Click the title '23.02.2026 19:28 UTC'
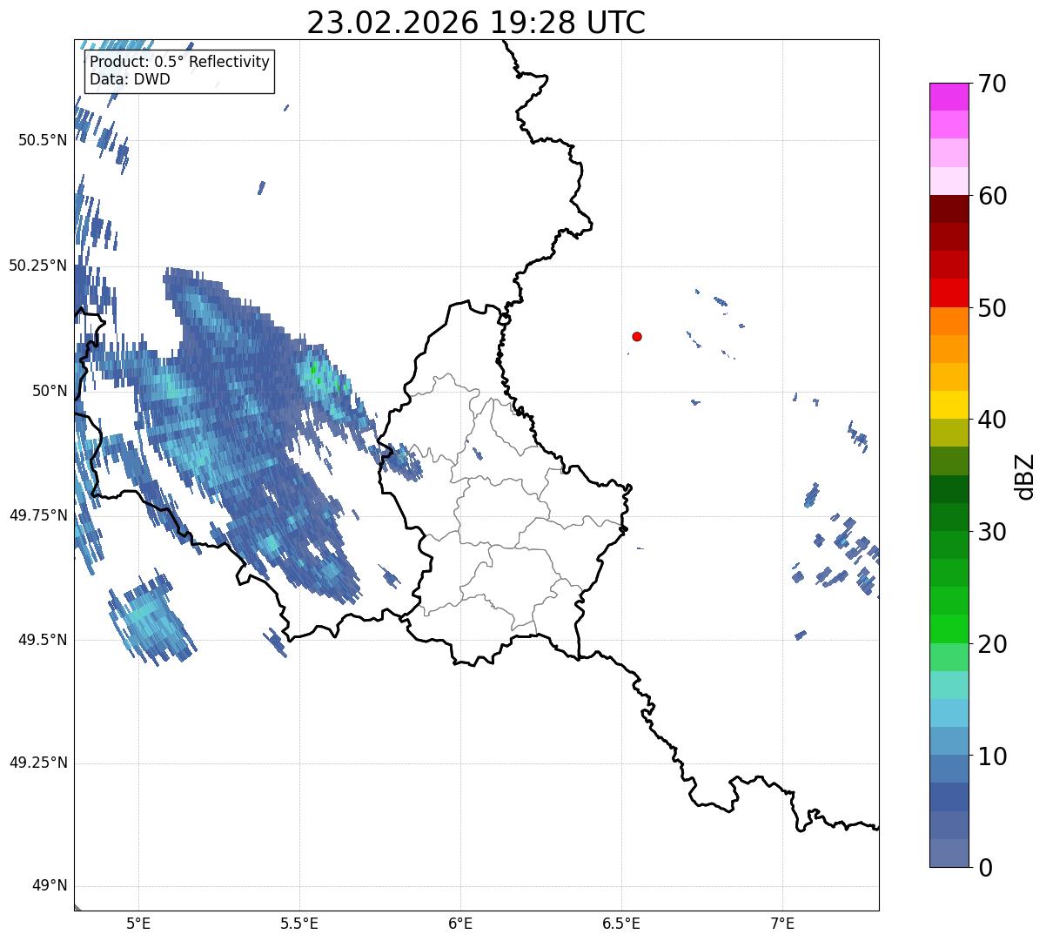Viewport: 1046px width, 941px height. [x=476, y=23]
